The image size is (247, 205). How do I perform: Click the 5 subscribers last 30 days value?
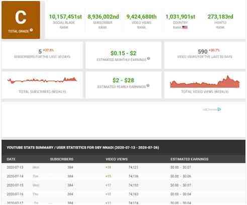pyautogui.click(x=40, y=51)
